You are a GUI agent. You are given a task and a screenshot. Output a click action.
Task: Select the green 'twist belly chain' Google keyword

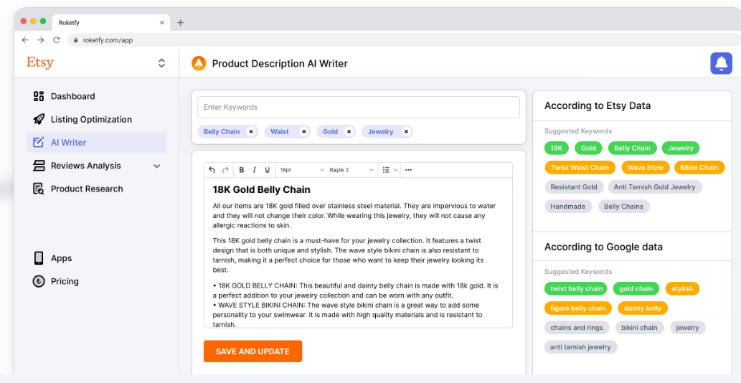[x=576, y=289]
